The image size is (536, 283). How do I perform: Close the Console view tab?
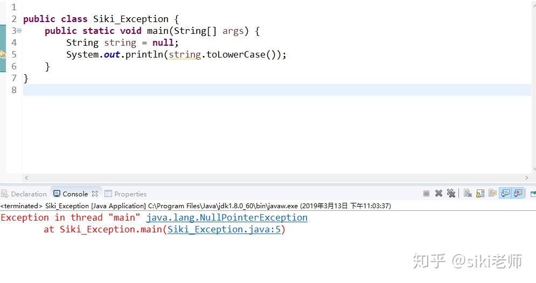[95, 194]
